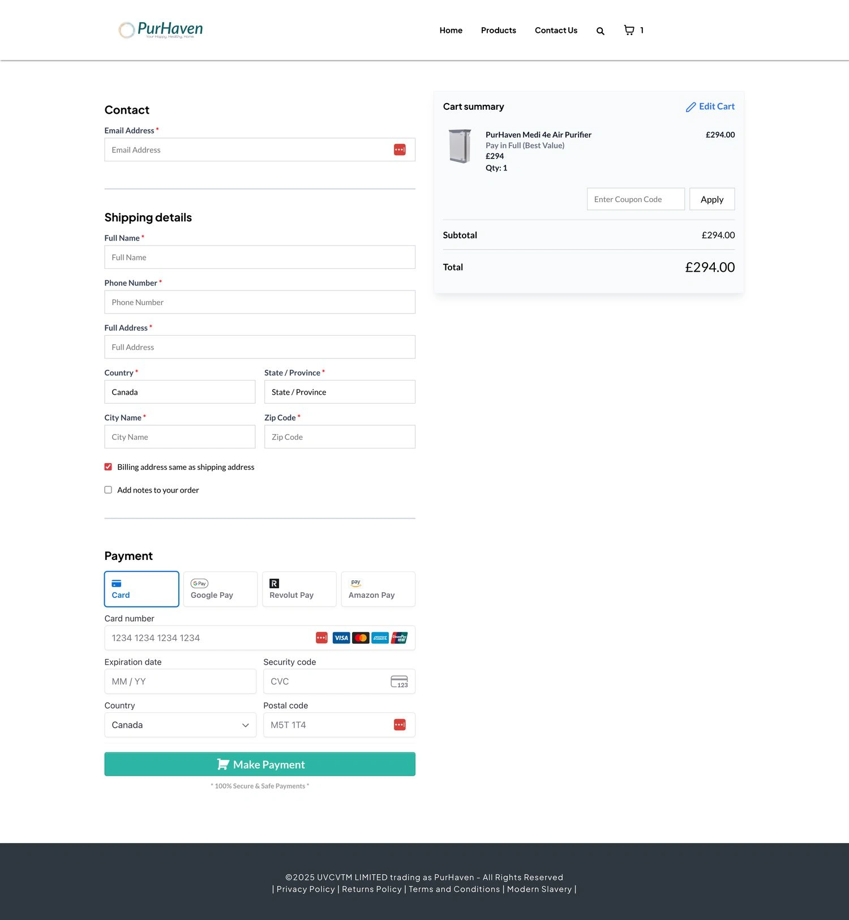Open the Returns Policy footer link

click(x=372, y=889)
